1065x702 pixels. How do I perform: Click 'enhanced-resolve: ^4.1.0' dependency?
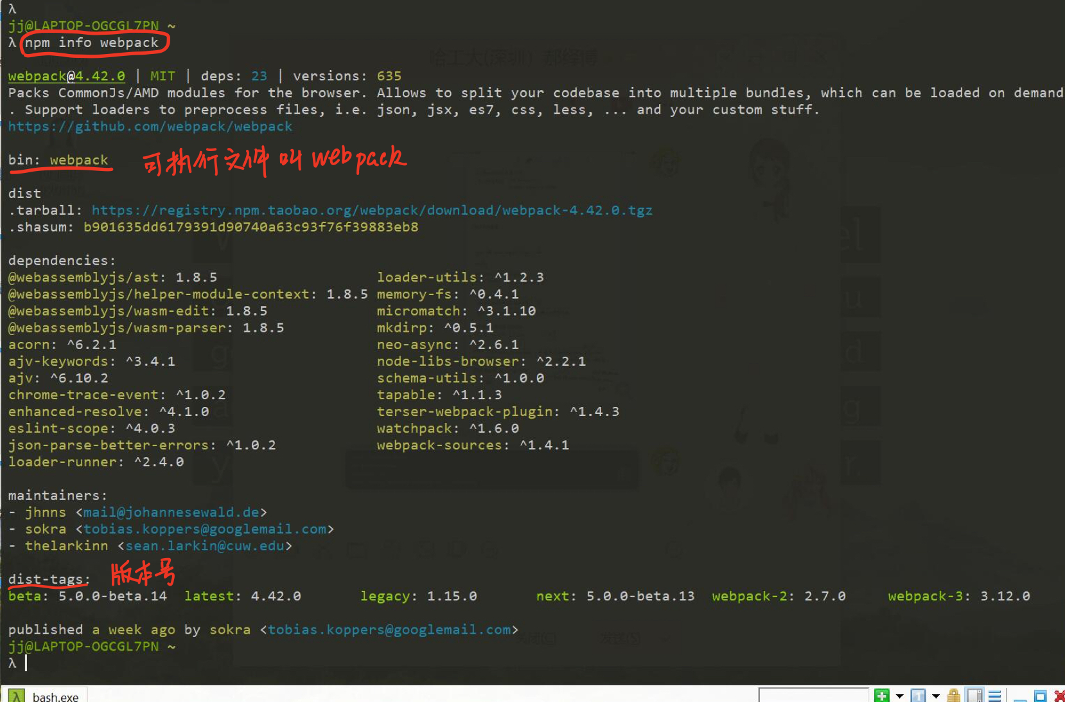point(109,411)
